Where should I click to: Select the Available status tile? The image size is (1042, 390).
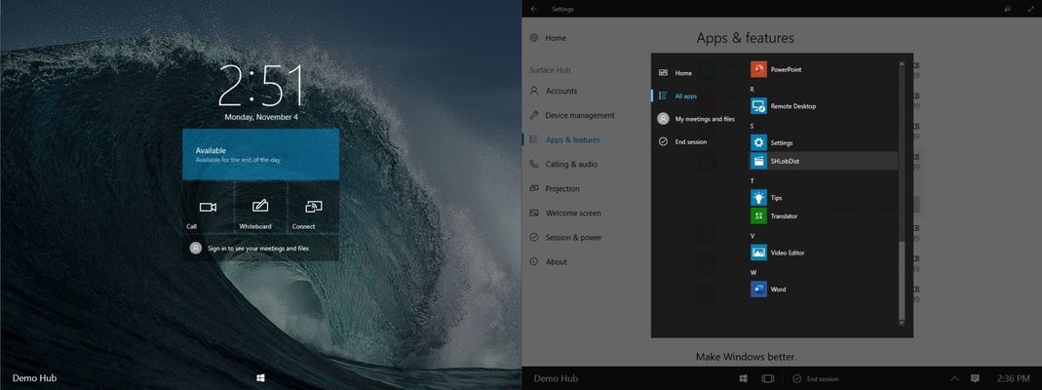260,154
